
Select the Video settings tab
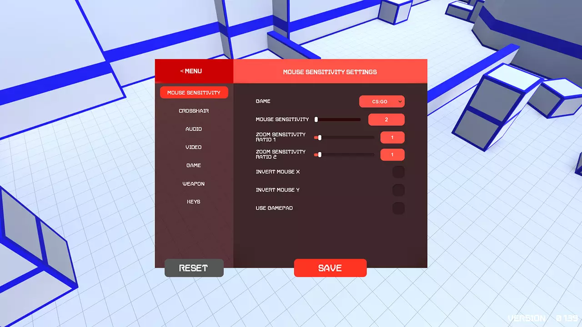(194, 147)
